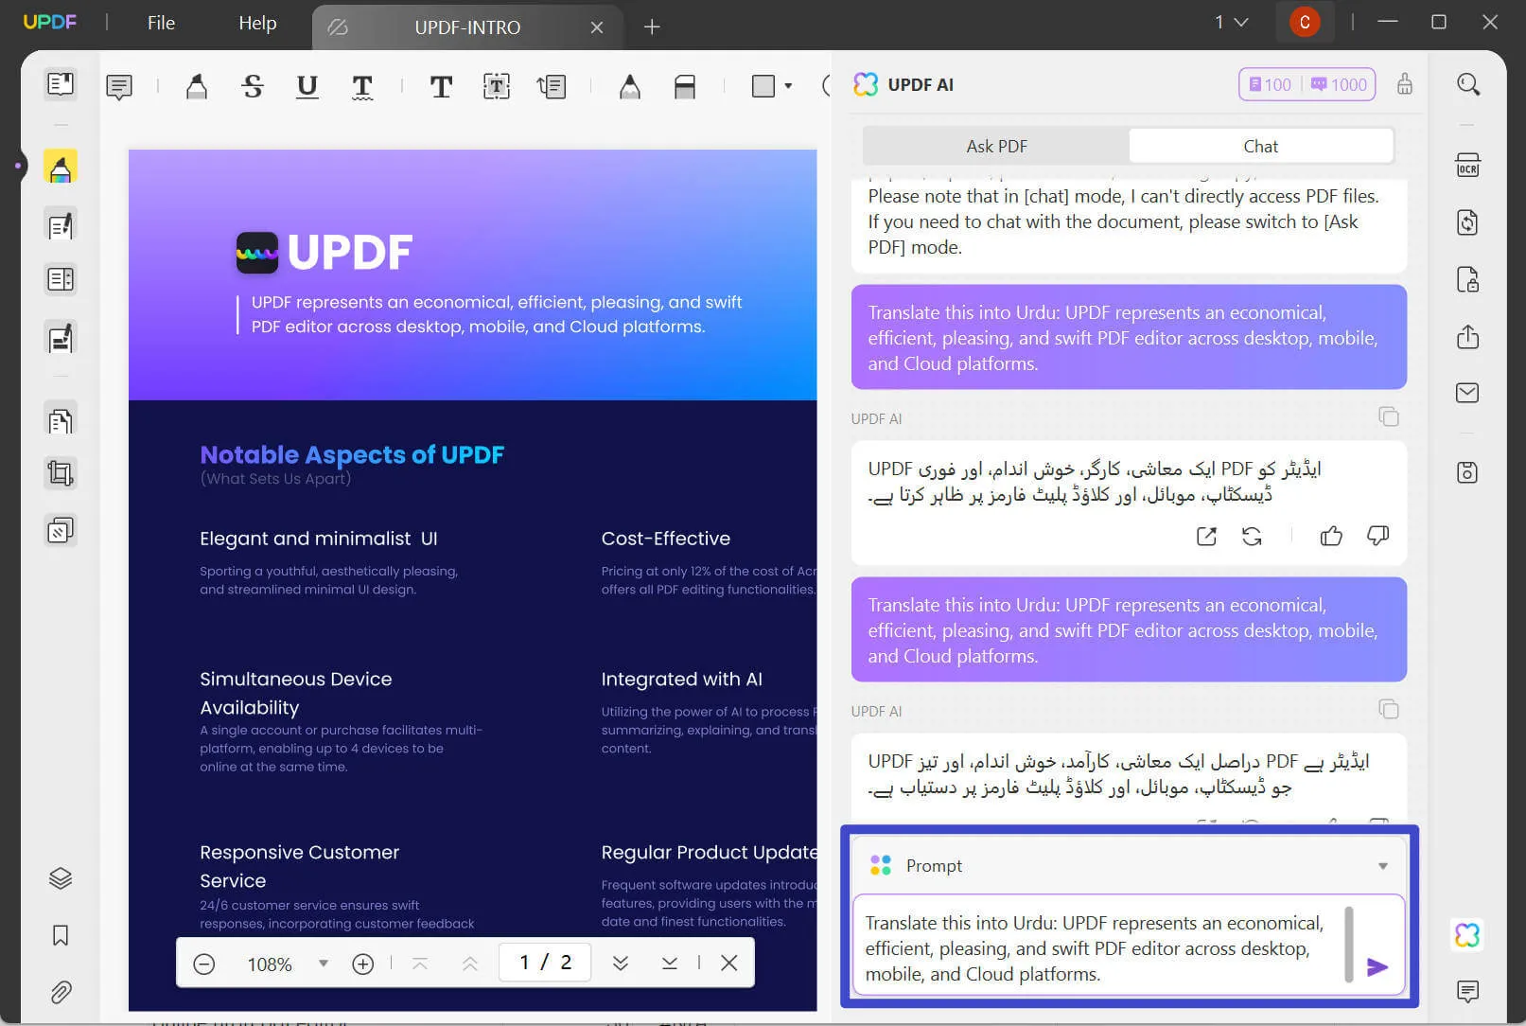Select the pencil drawing tool

tap(630, 87)
